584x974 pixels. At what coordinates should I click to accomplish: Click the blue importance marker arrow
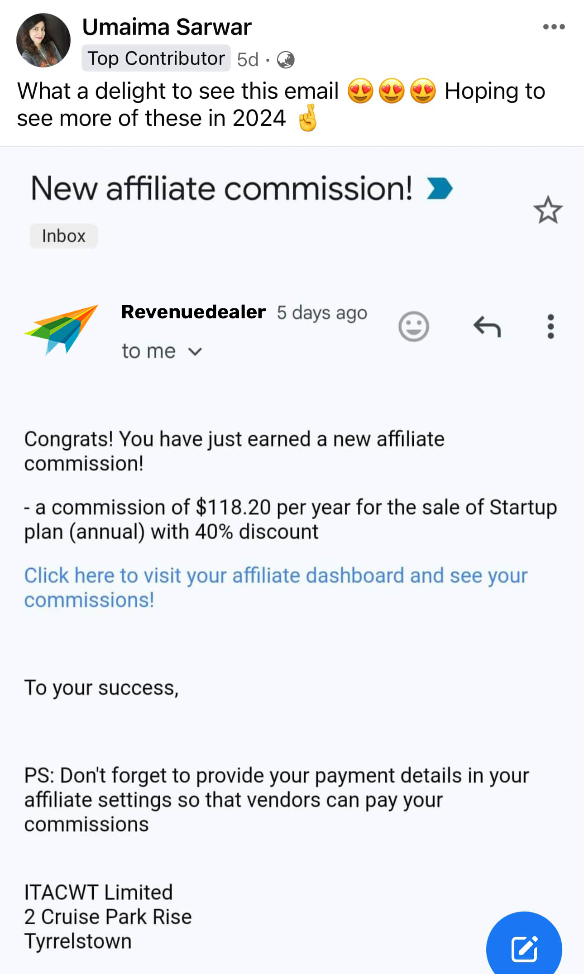(x=440, y=188)
